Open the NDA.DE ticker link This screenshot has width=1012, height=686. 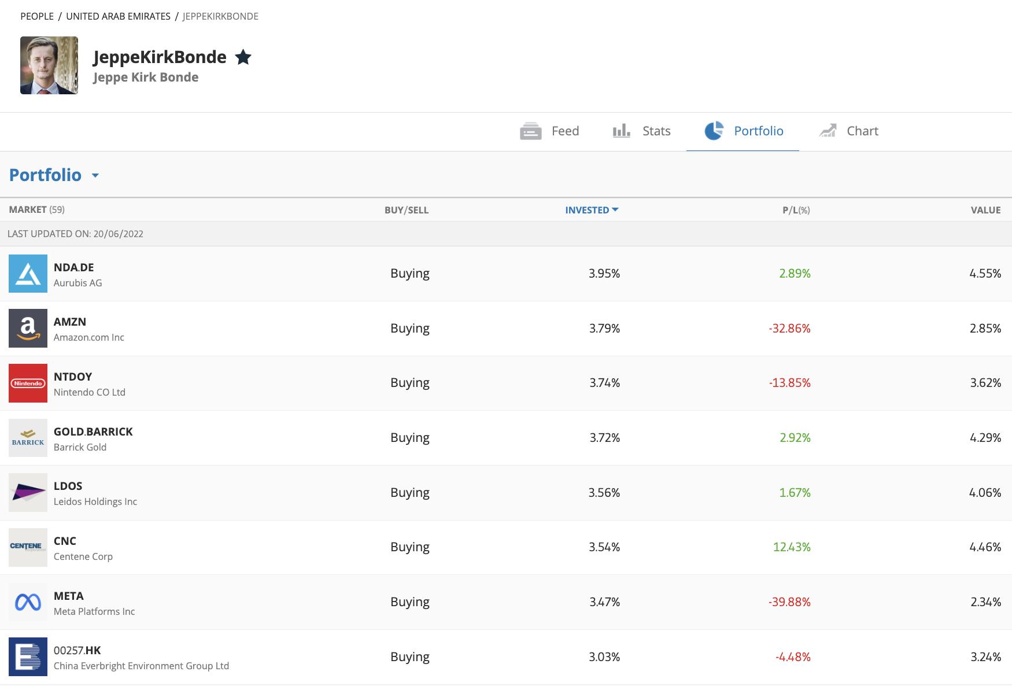pos(73,267)
